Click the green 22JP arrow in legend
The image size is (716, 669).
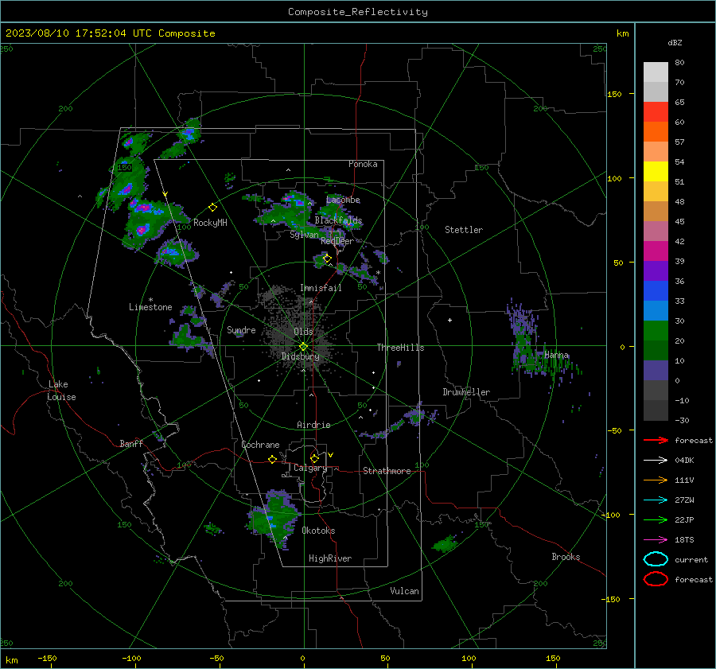[x=656, y=519]
